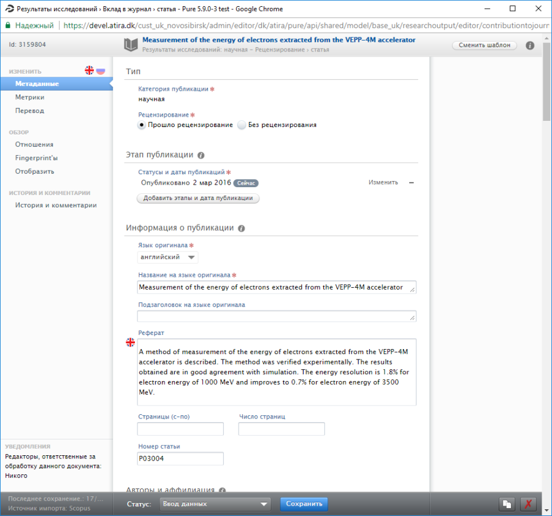
Task: Click the Источник импорта: Scopus text
Action: [x=49, y=508]
